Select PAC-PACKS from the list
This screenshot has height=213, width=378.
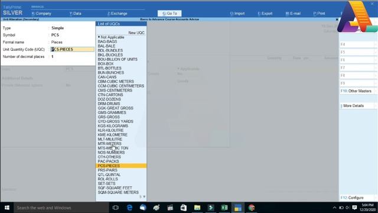108,162
